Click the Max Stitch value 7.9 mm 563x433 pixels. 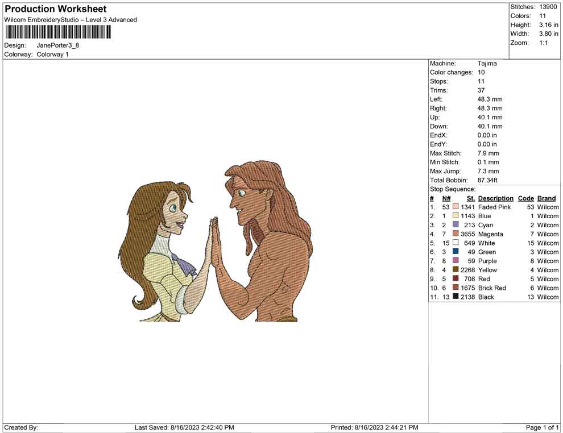point(488,153)
